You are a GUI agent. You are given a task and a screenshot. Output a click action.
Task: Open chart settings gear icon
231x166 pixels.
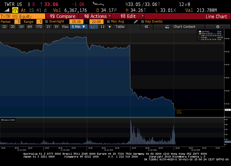[x=218, y=27]
